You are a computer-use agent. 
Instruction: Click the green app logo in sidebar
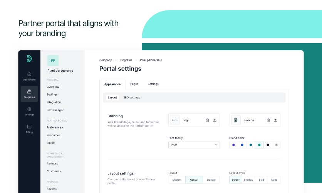[29, 59]
